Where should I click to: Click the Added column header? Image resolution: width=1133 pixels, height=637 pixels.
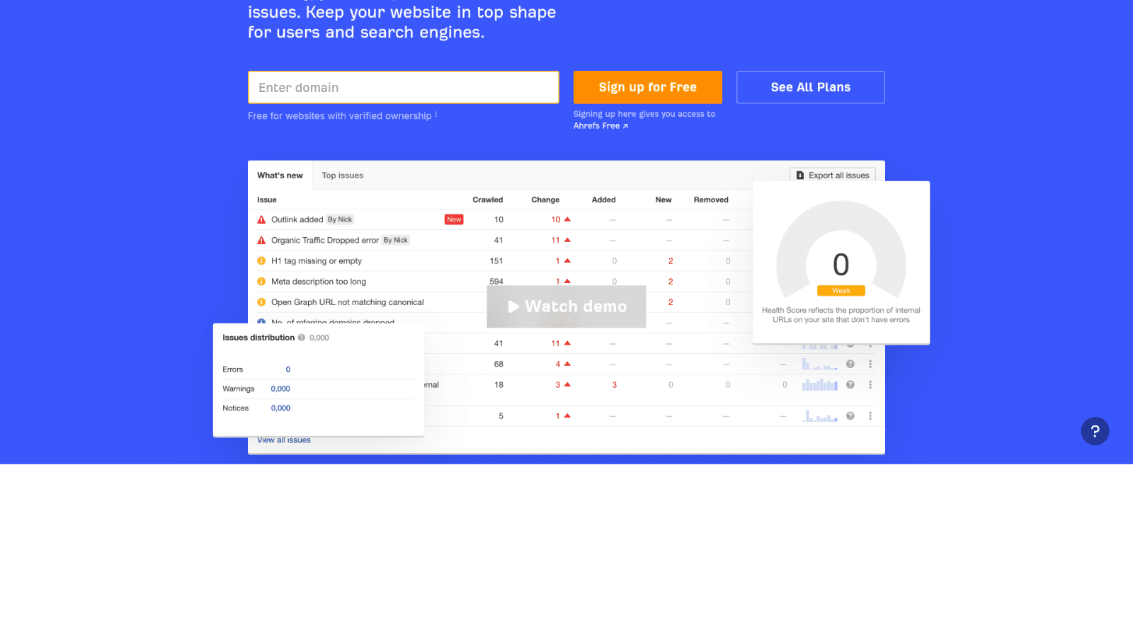coord(603,200)
